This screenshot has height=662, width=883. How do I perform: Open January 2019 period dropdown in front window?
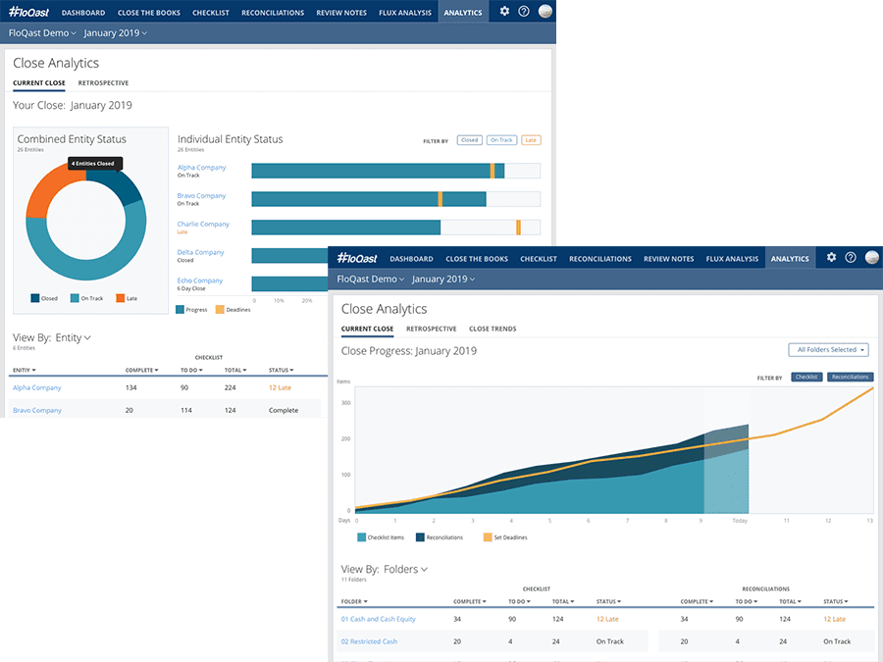click(x=443, y=280)
